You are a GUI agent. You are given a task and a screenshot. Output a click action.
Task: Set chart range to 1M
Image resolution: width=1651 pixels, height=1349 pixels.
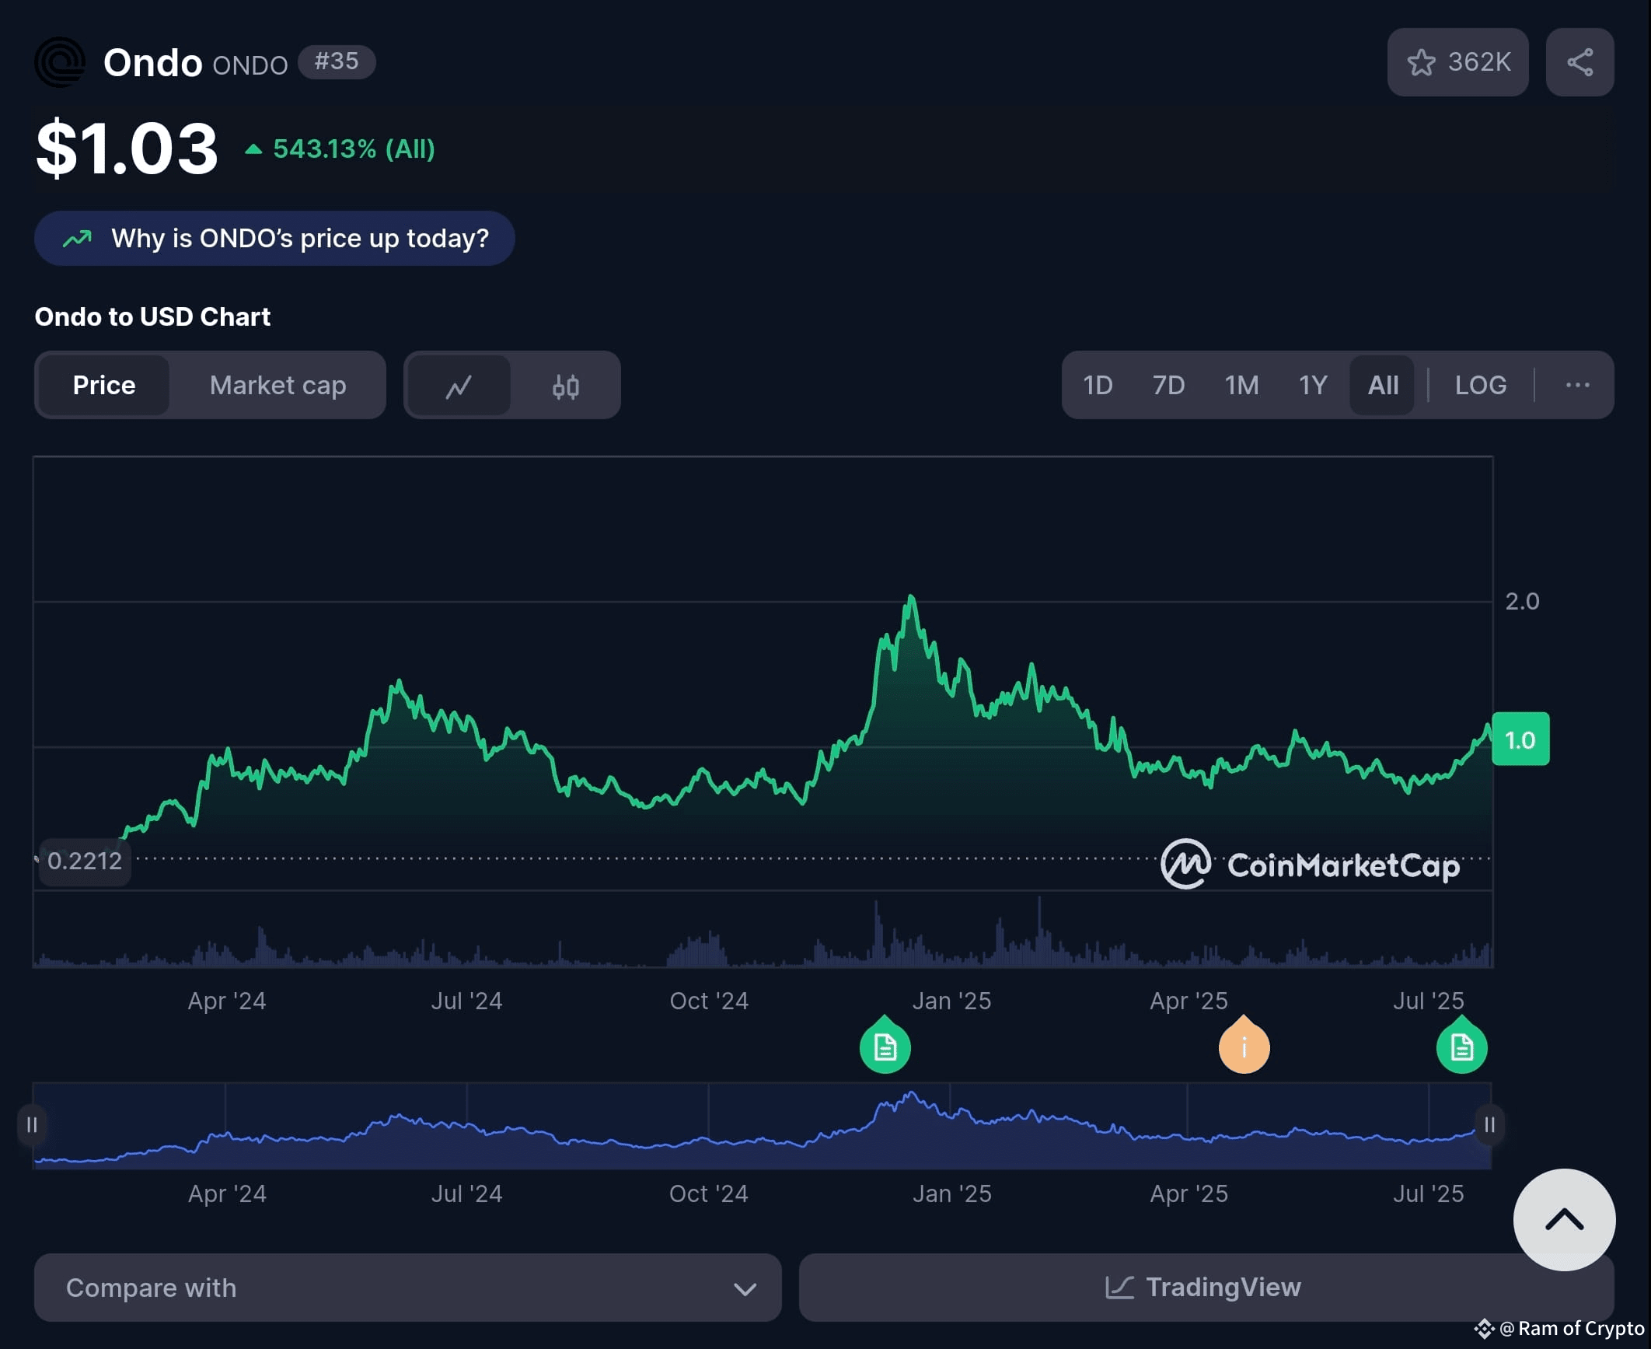pyautogui.click(x=1241, y=385)
